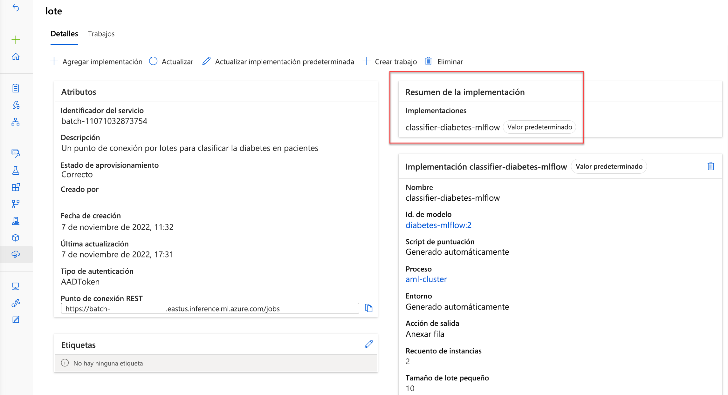
Task: Copy the REST endpoint URL
Action: 369,308
